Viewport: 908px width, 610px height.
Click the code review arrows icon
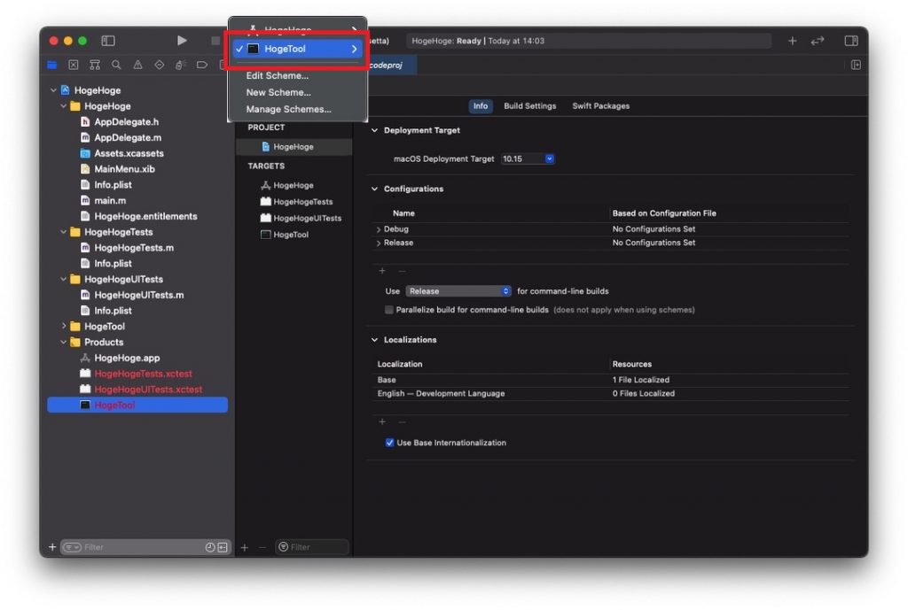tap(818, 41)
